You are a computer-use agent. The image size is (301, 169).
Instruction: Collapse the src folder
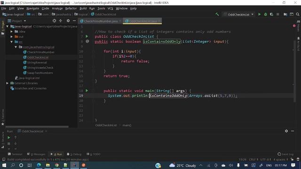[11, 42]
